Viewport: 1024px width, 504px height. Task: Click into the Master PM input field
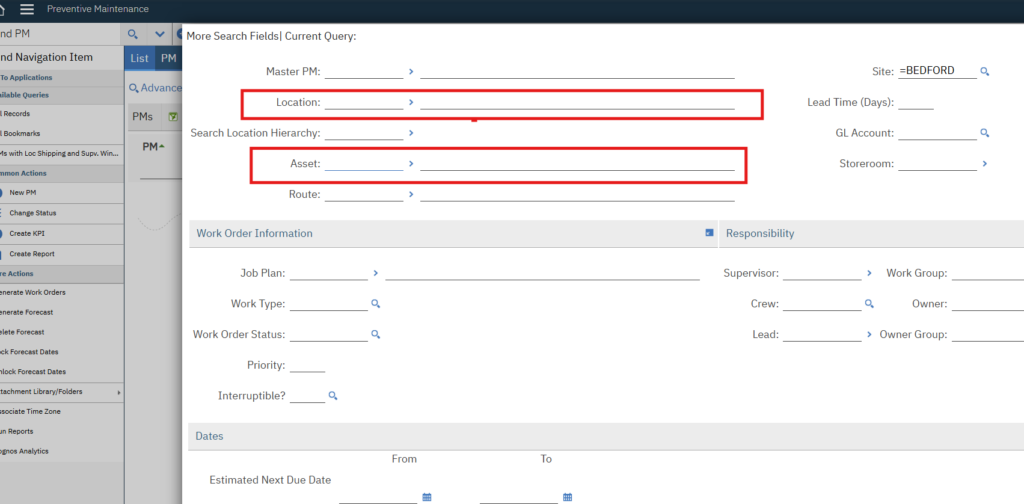click(x=364, y=72)
